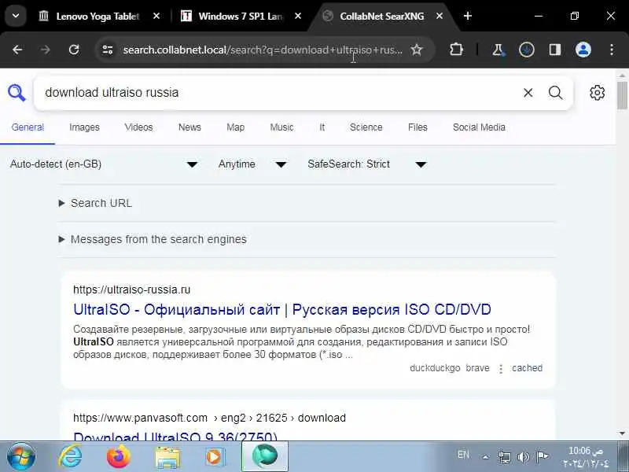The height and width of the screenshot is (472, 629).
Task: Click the panvasoft.com result URL
Action: point(209,418)
